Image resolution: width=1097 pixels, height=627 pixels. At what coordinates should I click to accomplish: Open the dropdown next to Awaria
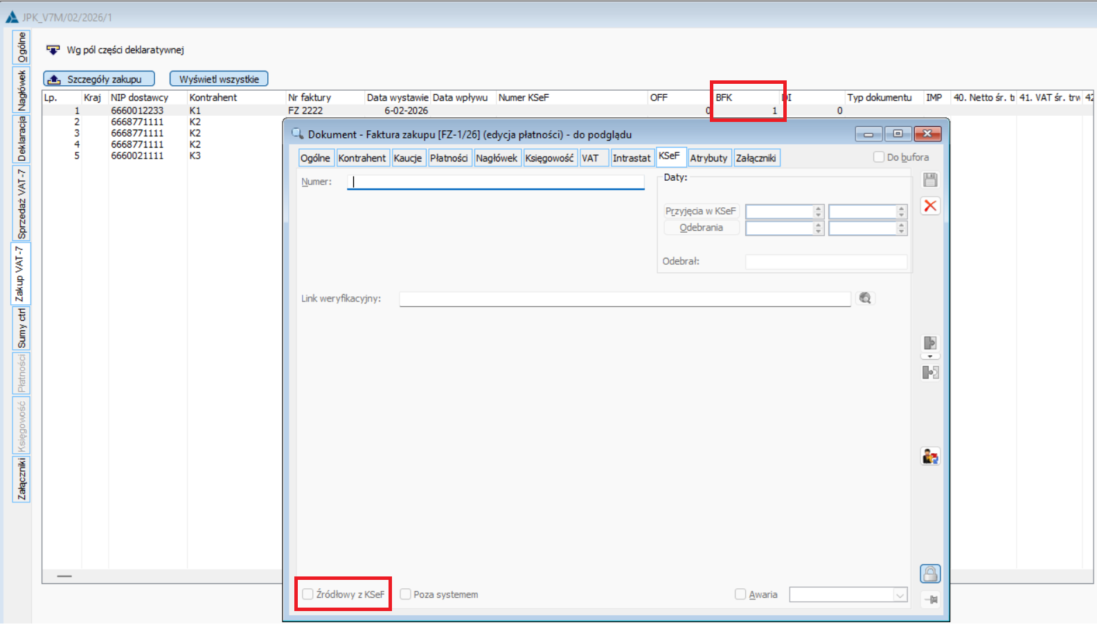(900, 594)
